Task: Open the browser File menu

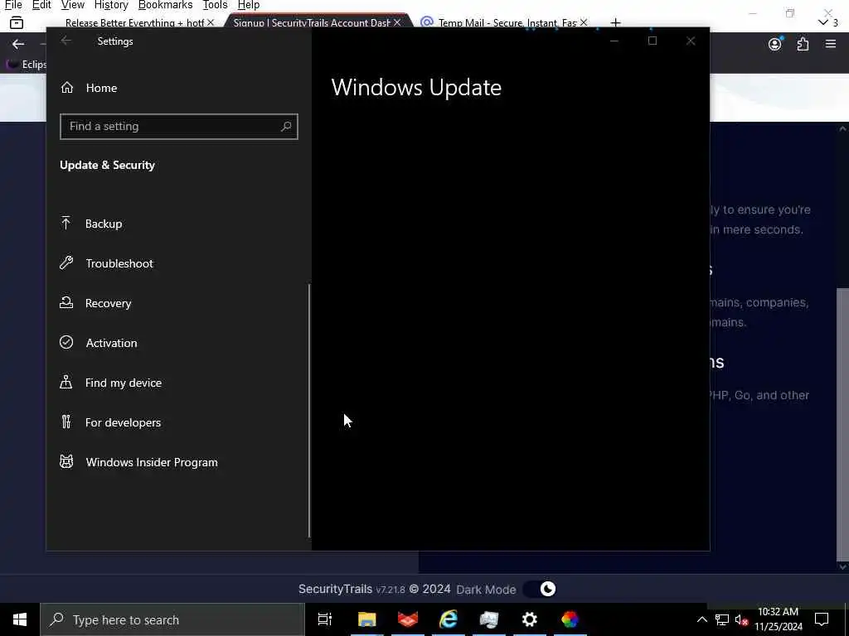Action: click(x=13, y=5)
